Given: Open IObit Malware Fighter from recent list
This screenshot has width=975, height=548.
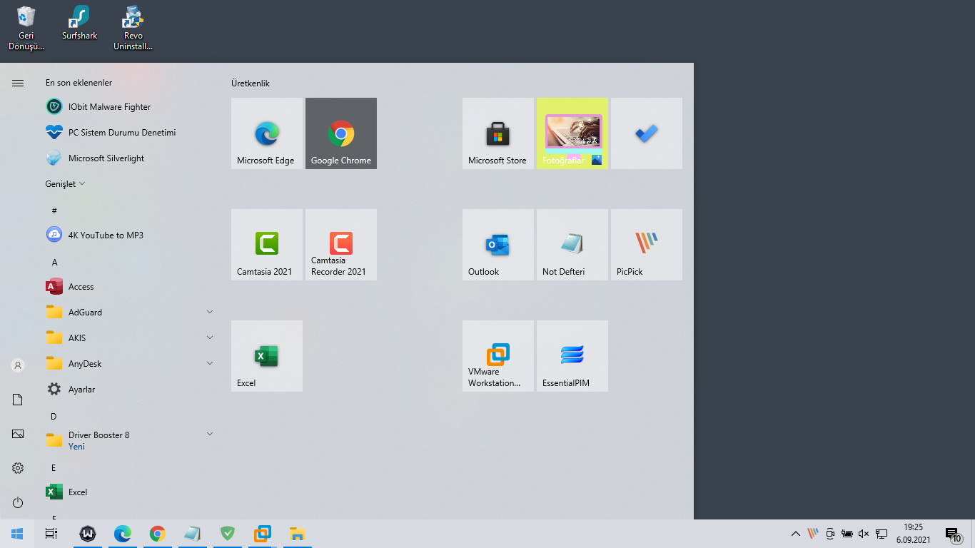Looking at the screenshot, I should point(130,107).
